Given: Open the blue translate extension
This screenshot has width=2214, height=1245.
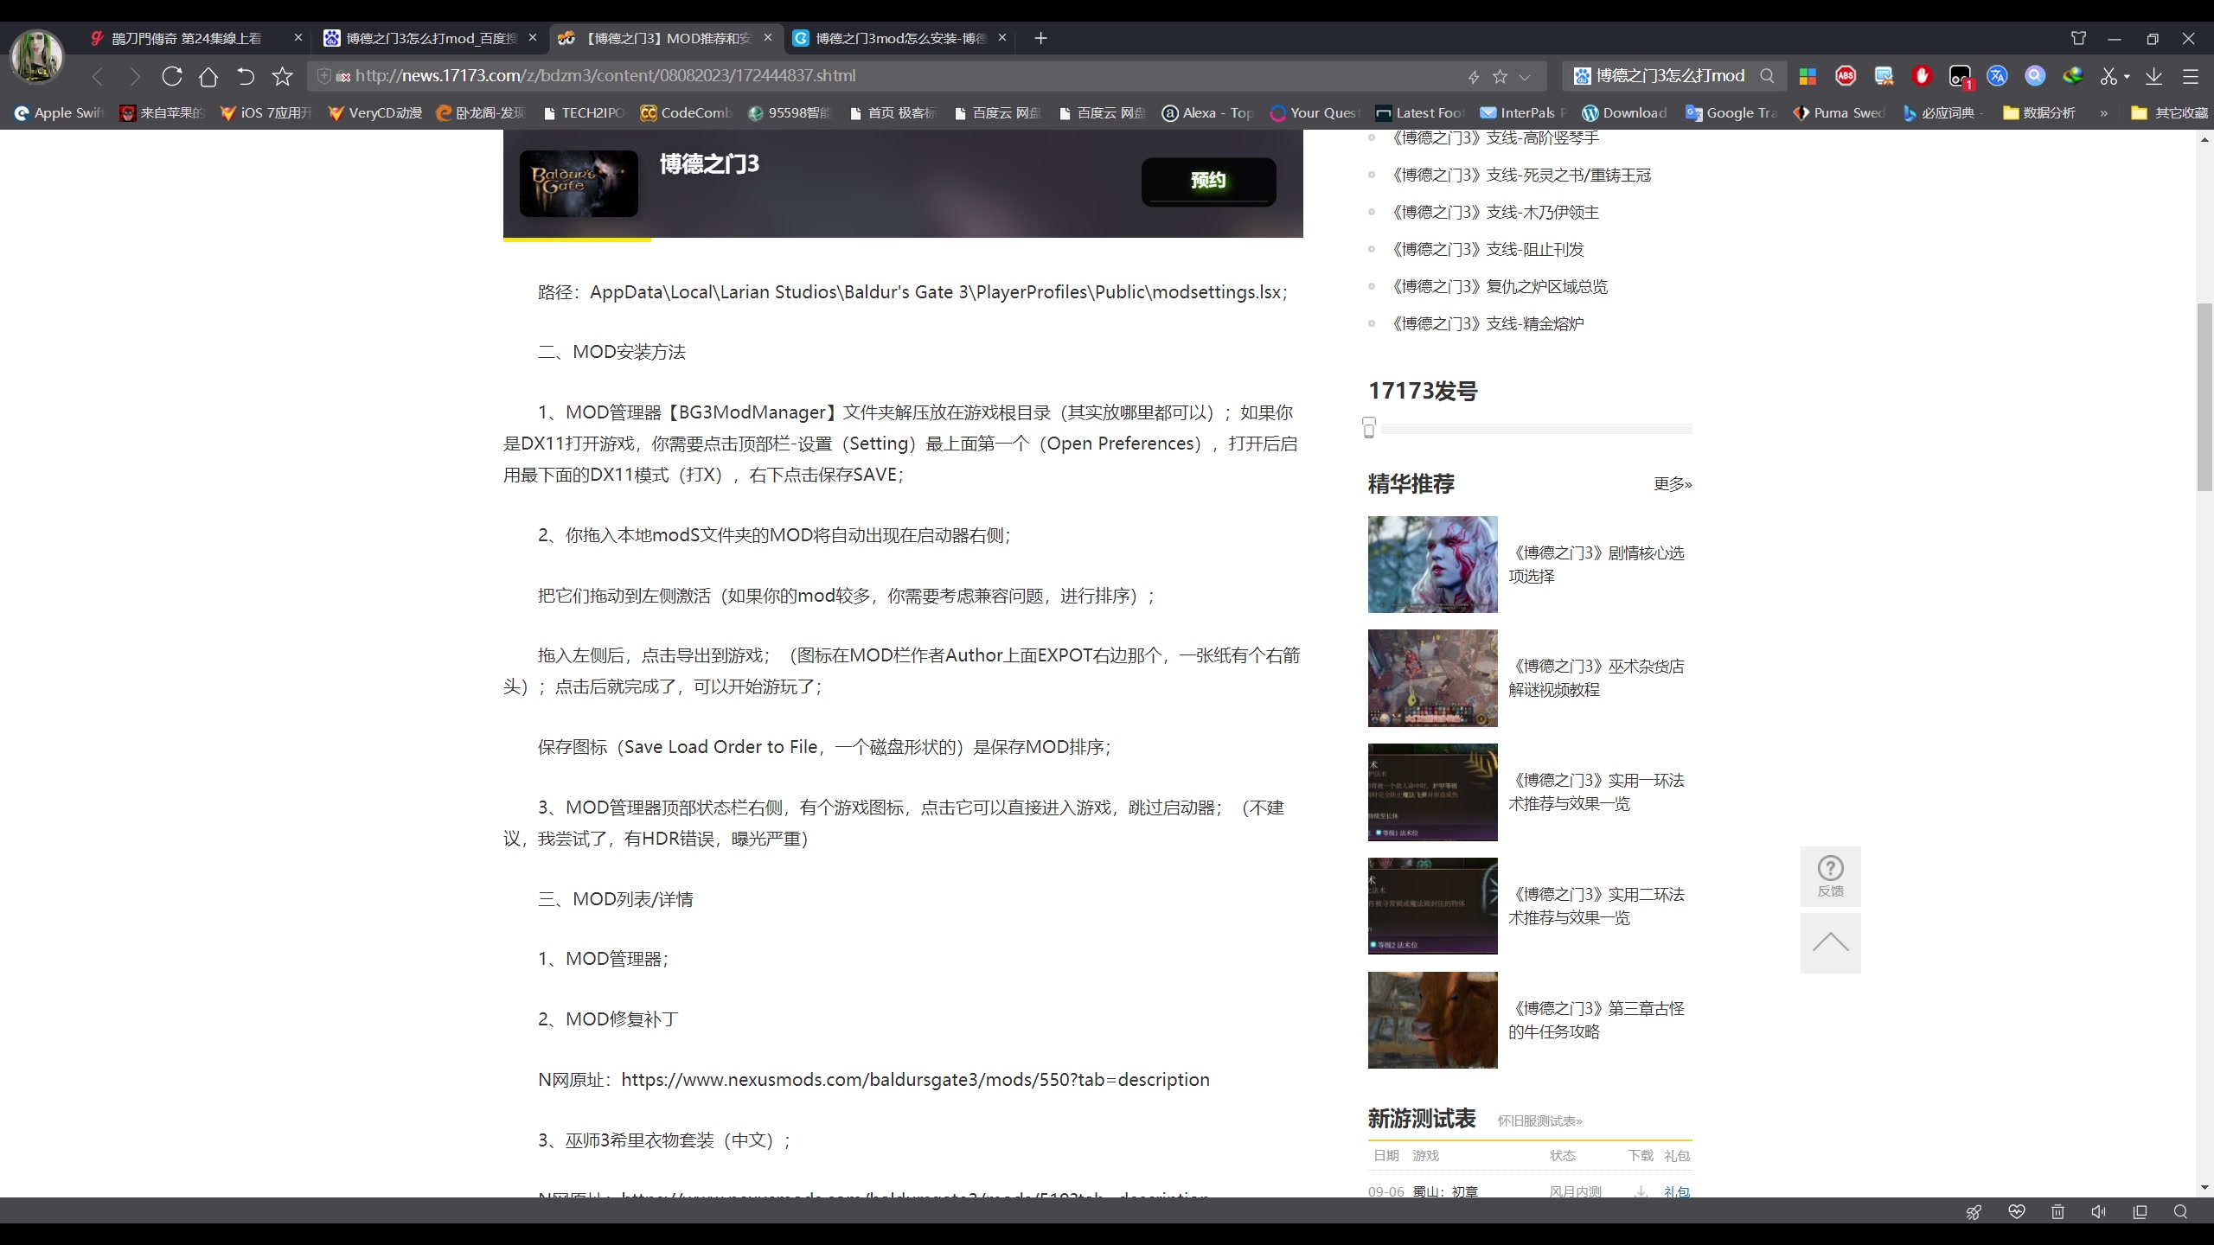Looking at the screenshot, I should tap(1997, 76).
